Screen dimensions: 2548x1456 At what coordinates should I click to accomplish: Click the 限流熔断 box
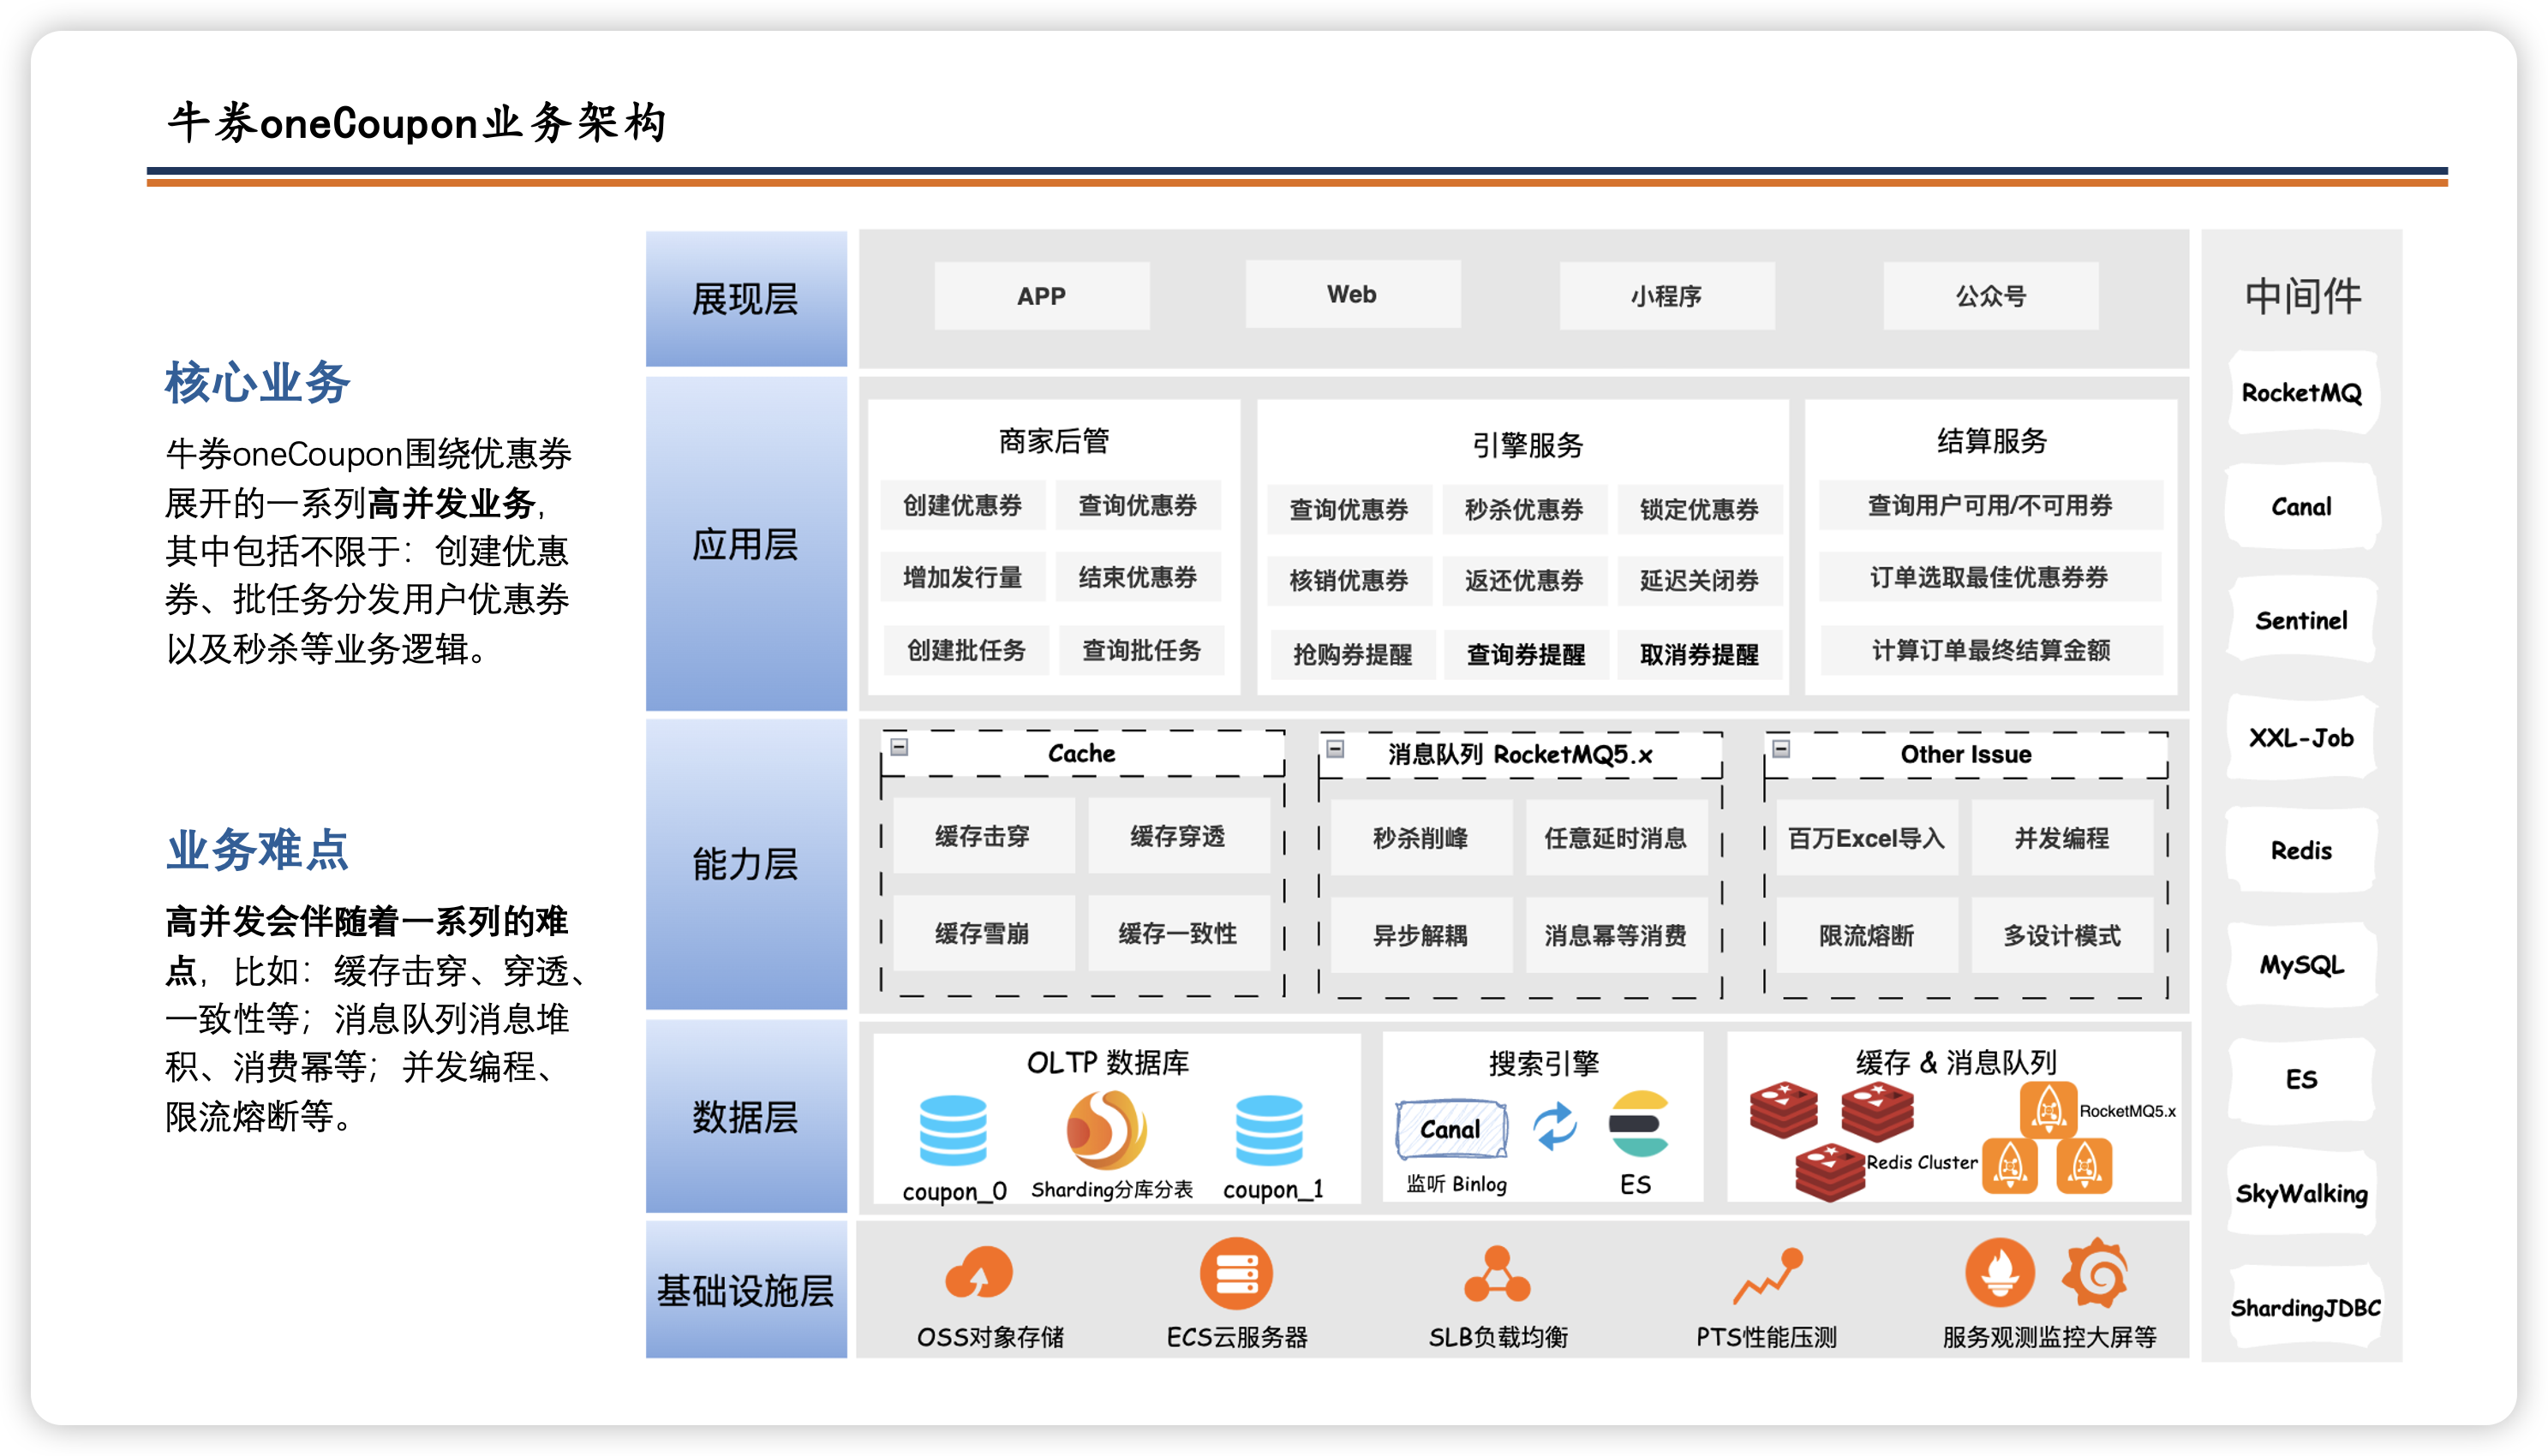(1867, 935)
